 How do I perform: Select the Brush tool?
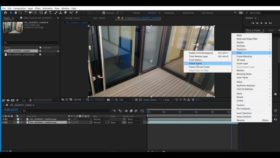[x=56, y=13]
